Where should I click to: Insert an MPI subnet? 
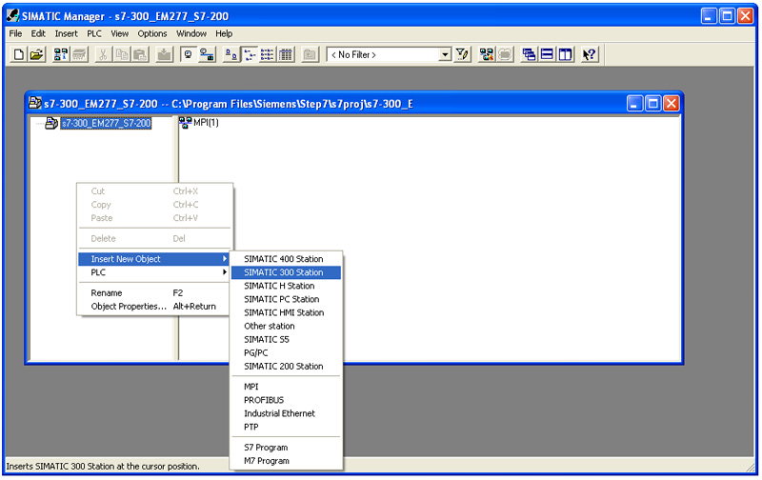pos(287,387)
